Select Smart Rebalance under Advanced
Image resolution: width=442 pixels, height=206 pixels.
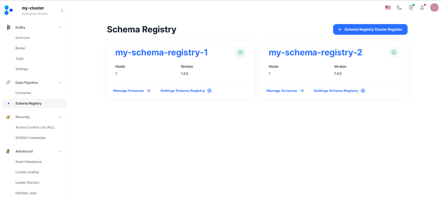pyautogui.click(x=29, y=162)
